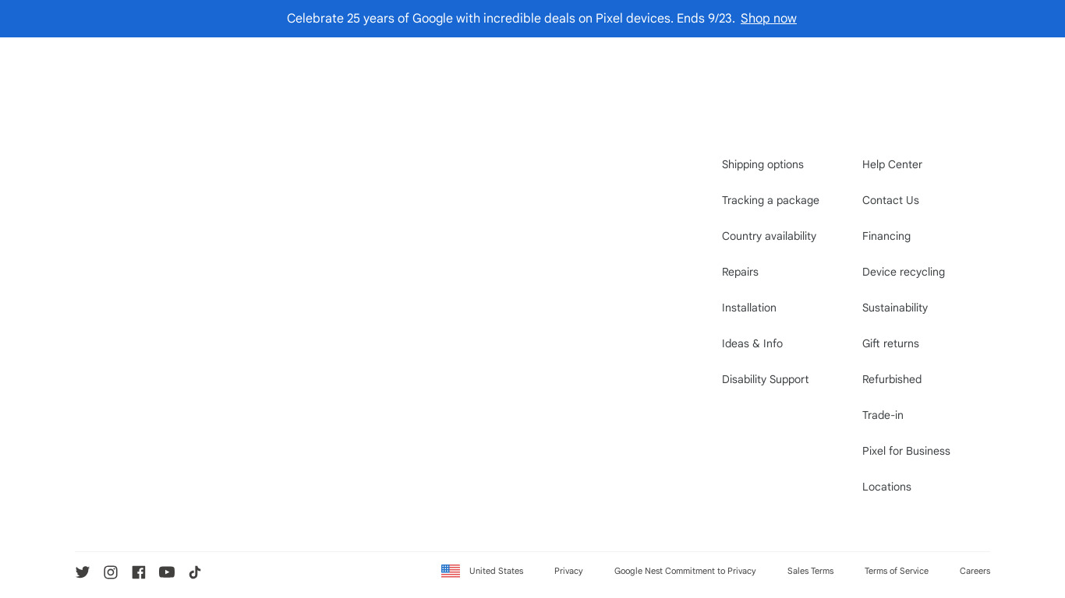View Device recycling page

tap(904, 272)
